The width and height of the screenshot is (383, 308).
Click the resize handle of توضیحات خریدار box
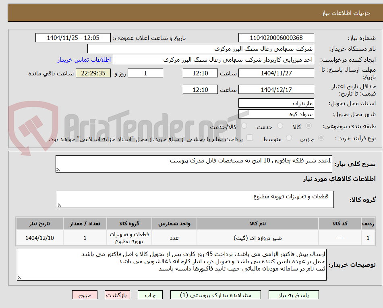(20, 278)
